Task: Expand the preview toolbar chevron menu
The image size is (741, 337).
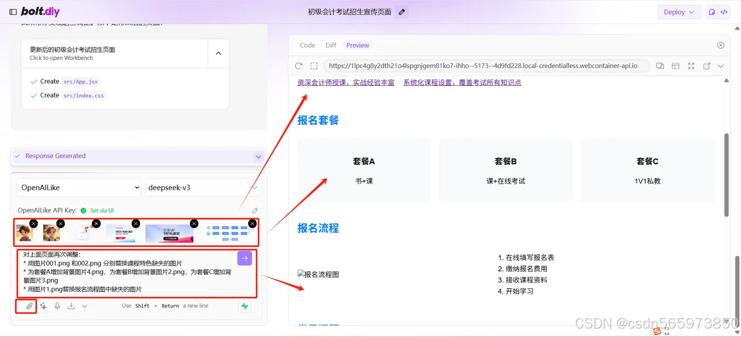Action: 720,66
